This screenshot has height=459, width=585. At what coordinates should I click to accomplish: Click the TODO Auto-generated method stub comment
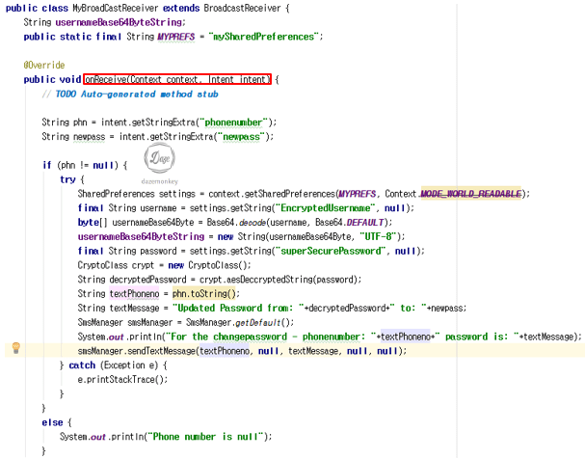coord(130,94)
